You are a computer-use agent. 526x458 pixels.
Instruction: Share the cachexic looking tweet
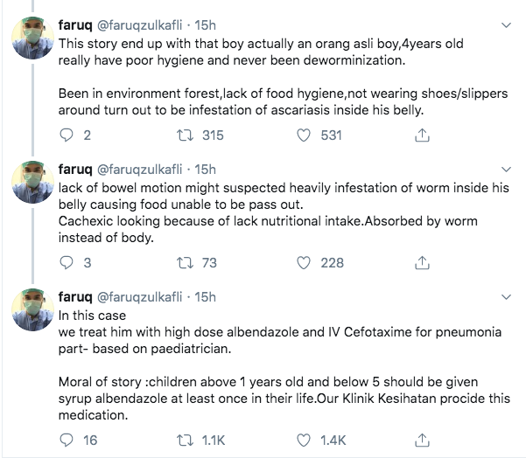coord(422,263)
